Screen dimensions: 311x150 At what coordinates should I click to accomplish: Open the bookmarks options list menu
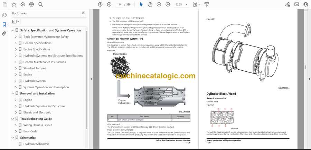[x=16, y=22]
